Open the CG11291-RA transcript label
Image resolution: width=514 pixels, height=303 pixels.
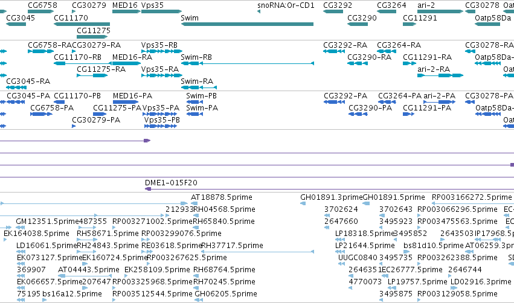(428, 57)
